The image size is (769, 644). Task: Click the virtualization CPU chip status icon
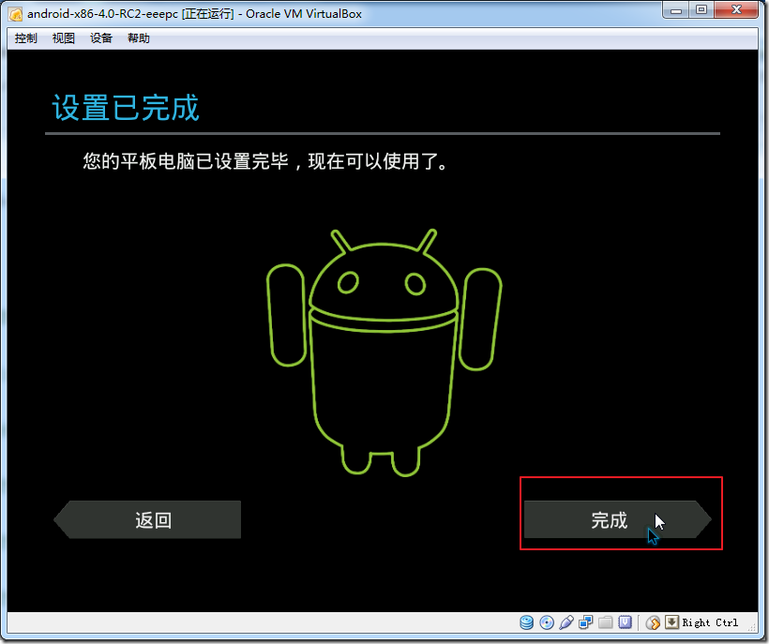click(625, 622)
